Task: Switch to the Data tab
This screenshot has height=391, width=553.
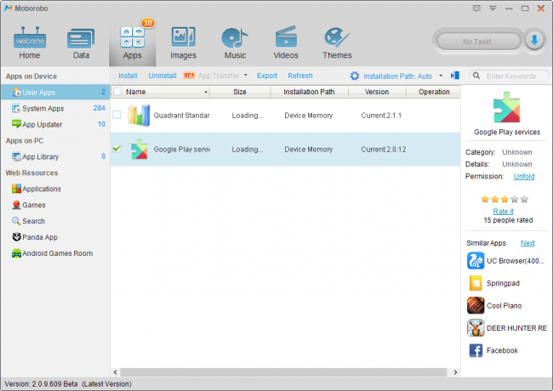Action: 81,43
